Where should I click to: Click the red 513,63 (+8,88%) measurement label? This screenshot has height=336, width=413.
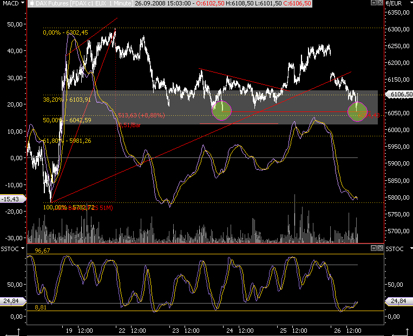pos(141,115)
